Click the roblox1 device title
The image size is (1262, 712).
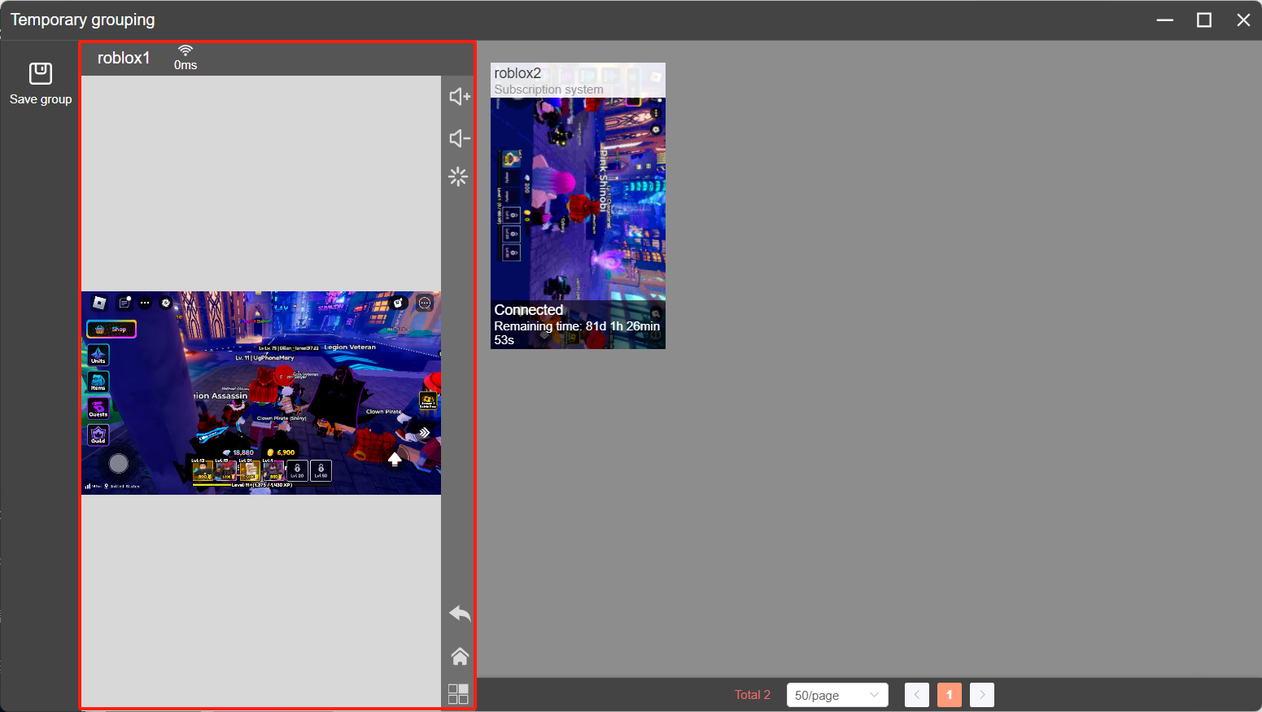[x=124, y=58]
